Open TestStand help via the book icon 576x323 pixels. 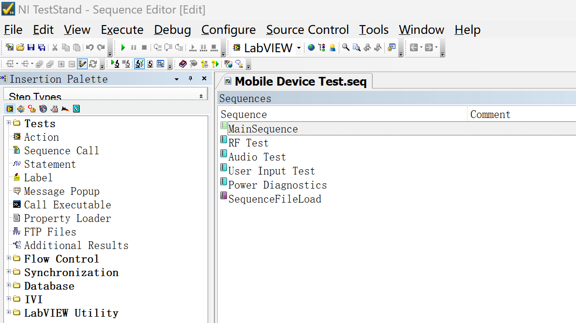coord(182,63)
